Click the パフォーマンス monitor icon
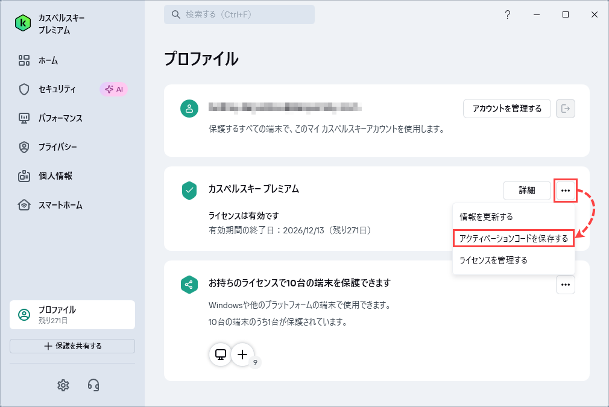Screen dimensions: 609x407 (x=24, y=118)
